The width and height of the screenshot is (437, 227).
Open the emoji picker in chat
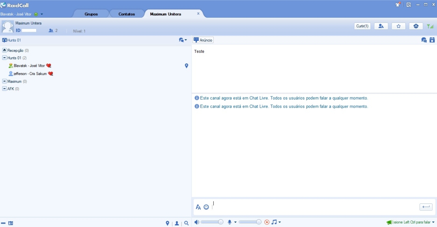[x=206, y=207]
